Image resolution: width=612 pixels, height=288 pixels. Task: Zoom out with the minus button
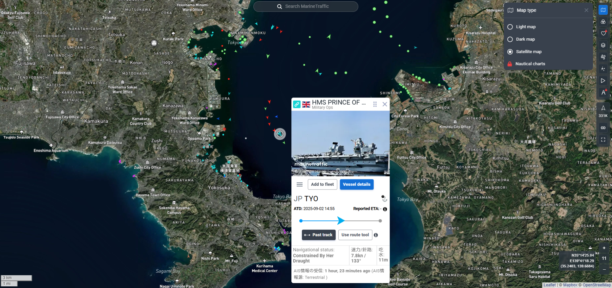604,269
